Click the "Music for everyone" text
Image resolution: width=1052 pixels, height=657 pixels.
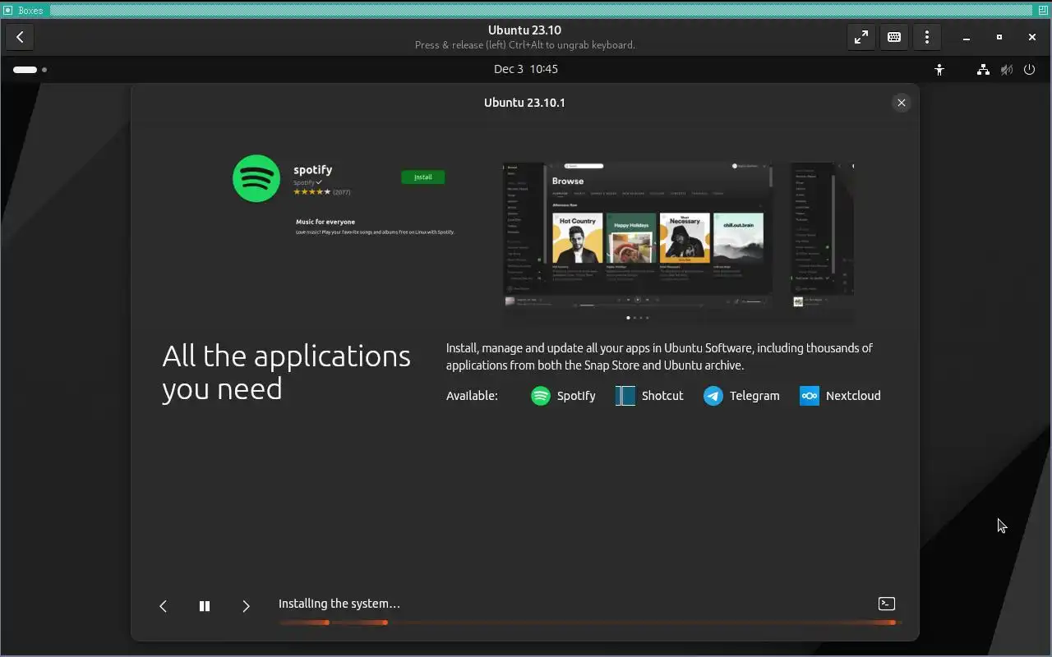tap(325, 222)
